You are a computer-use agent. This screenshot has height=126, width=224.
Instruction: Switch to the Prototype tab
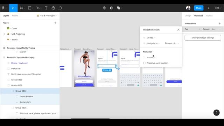click(x=198, y=15)
